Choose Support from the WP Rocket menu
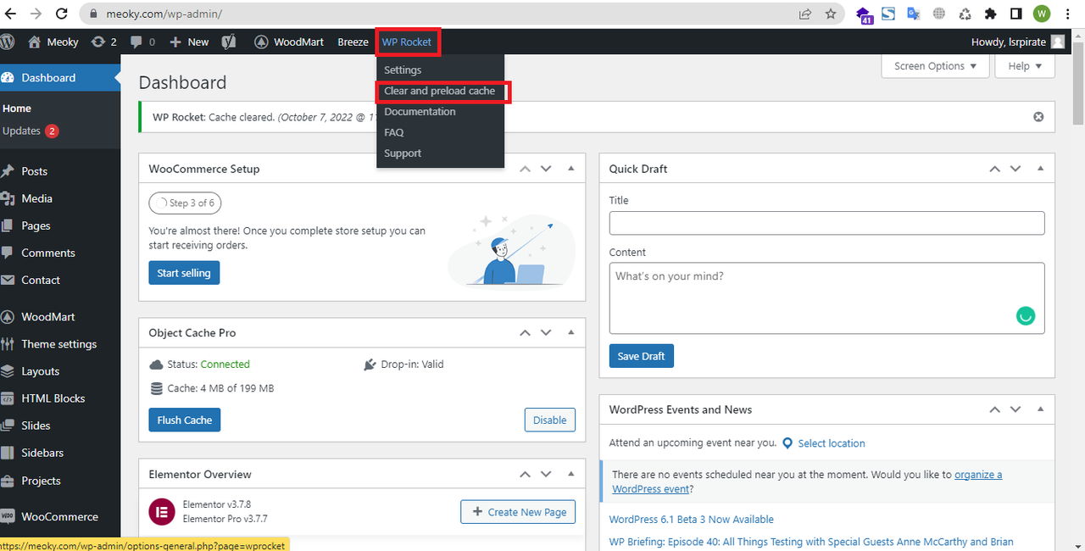The width and height of the screenshot is (1085, 551). pyautogui.click(x=403, y=153)
